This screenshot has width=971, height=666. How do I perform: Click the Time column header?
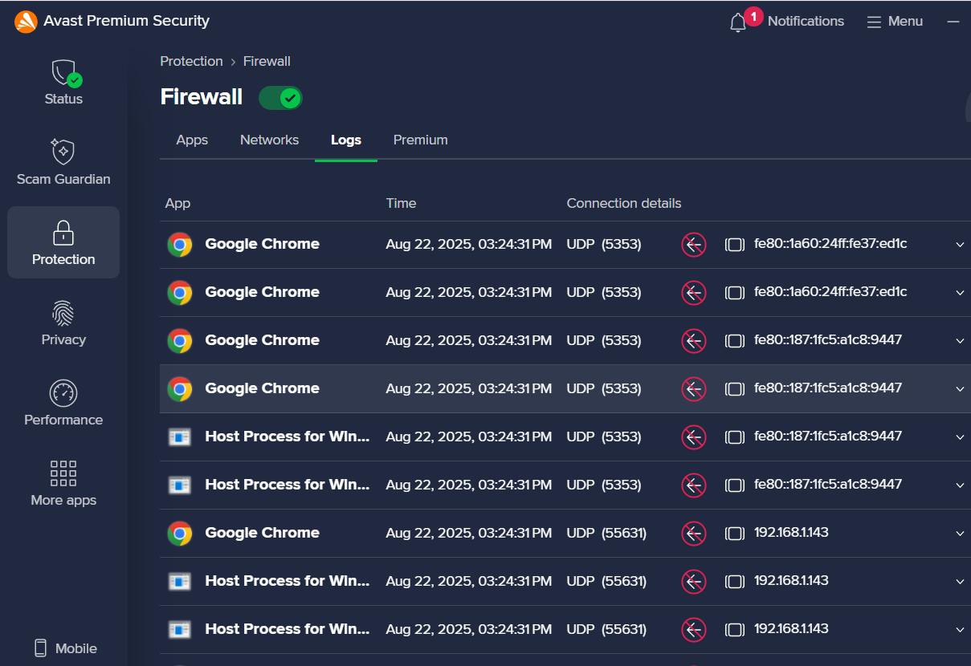(x=401, y=203)
